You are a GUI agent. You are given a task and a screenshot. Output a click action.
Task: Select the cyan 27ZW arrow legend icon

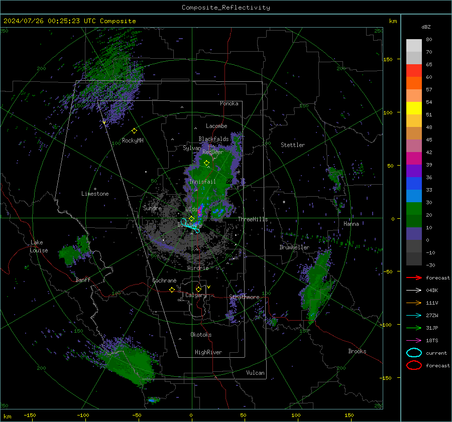[414, 316]
